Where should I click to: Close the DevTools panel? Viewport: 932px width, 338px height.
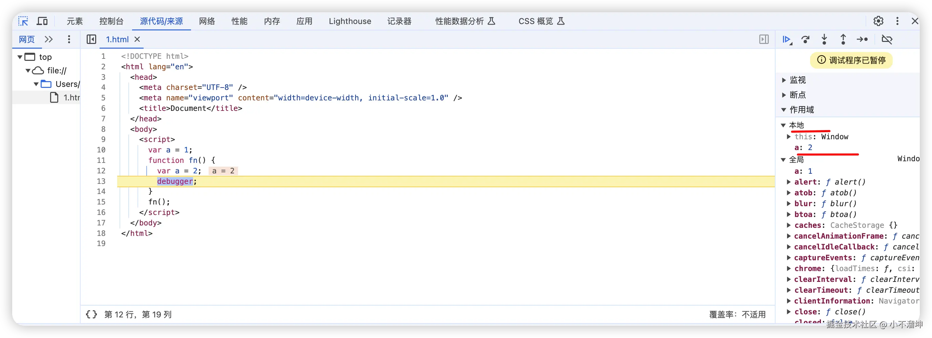tap(915, 21)
